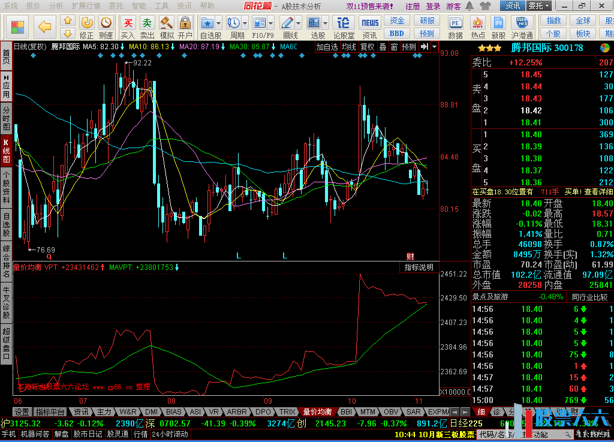Viewport: 614px width, 442px height.
Task: Open the PE 数据 data icon
Action: point(456,27)
